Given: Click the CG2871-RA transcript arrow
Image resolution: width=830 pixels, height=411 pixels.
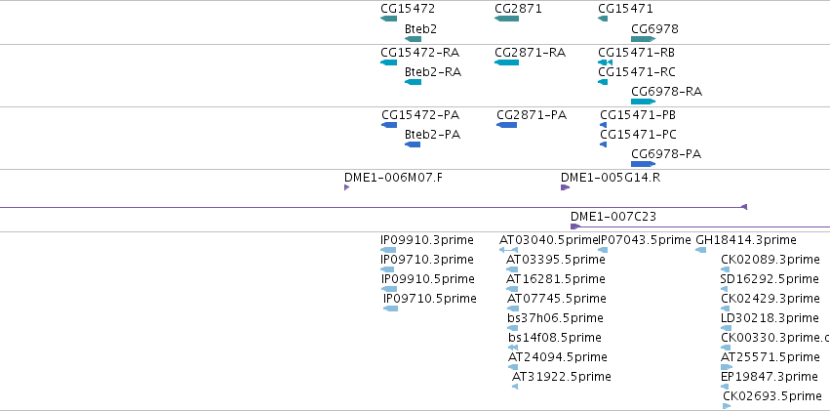Looking at the screenshot, I should (x=506, y=62).
